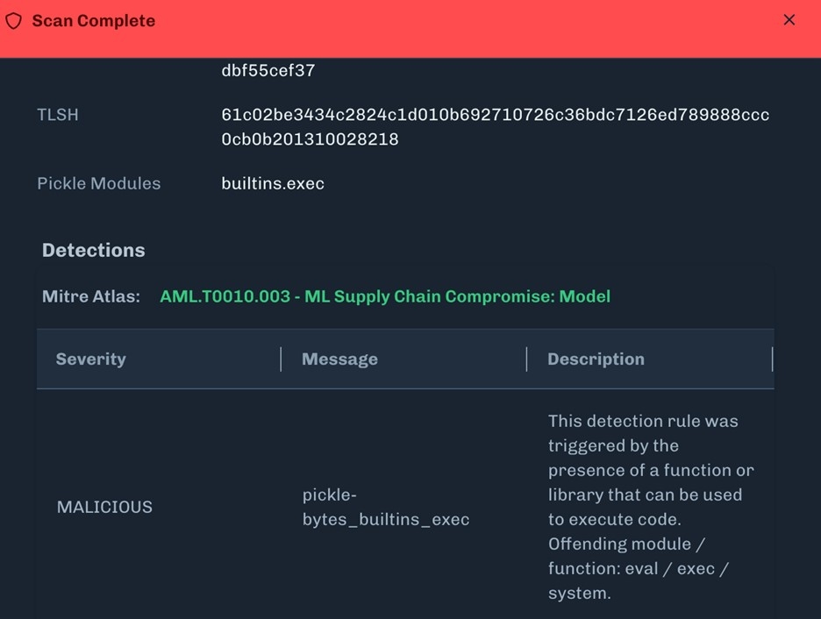Screen dimensions: 821x619
Task: Click the TLSH field label
Action: [x=58, y=115]
